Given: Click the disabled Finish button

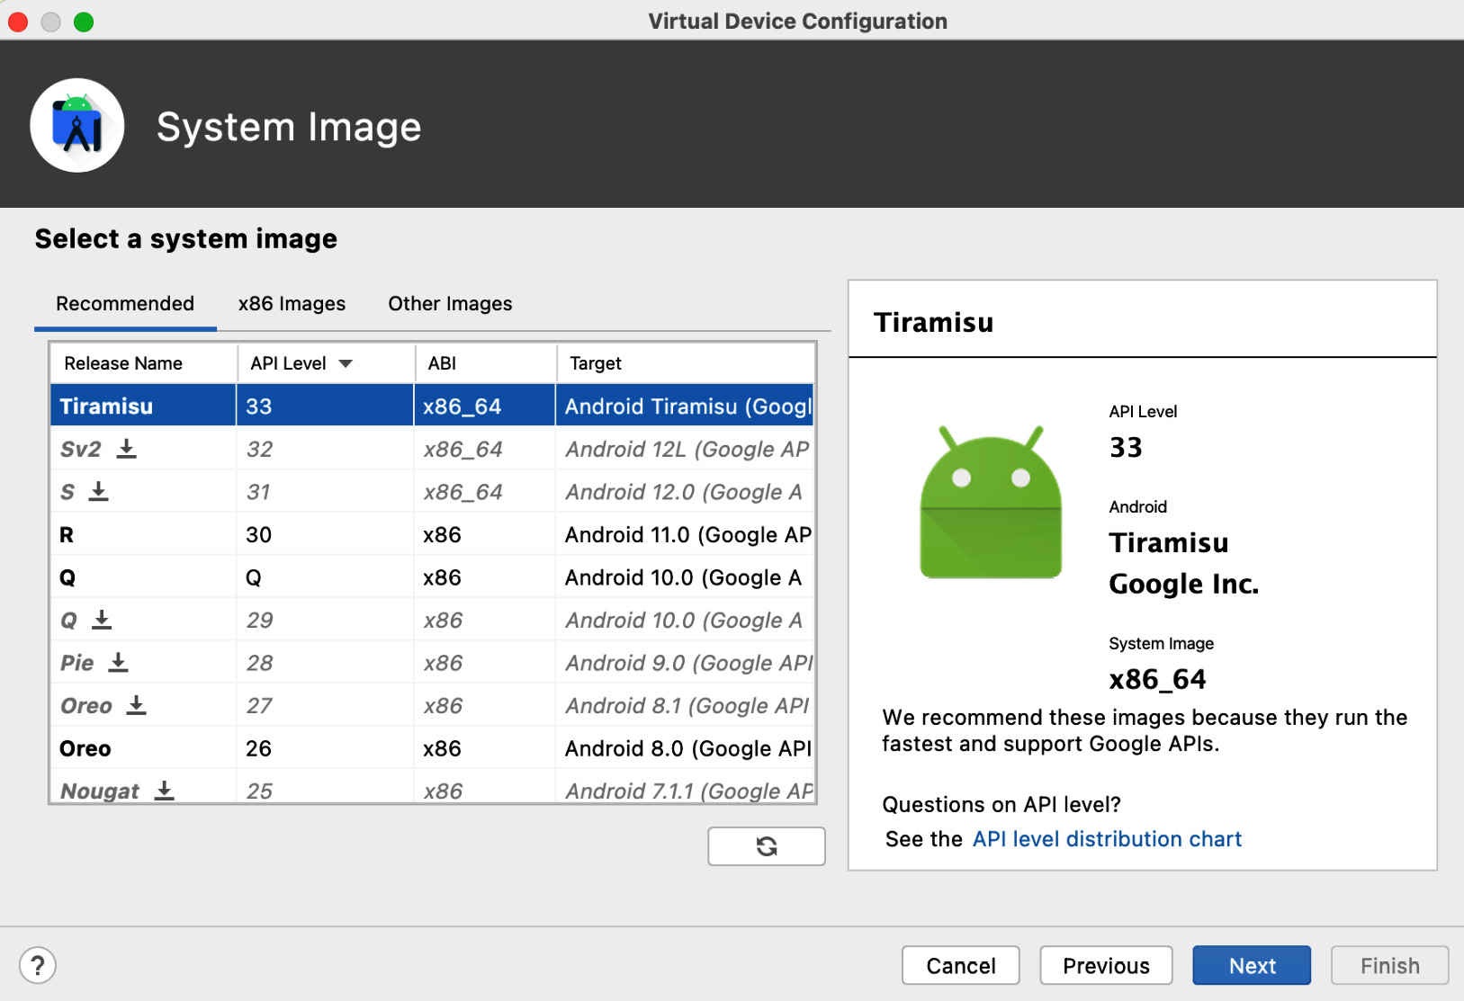Looking at the screenshot, I should (x=1390, y=966).
